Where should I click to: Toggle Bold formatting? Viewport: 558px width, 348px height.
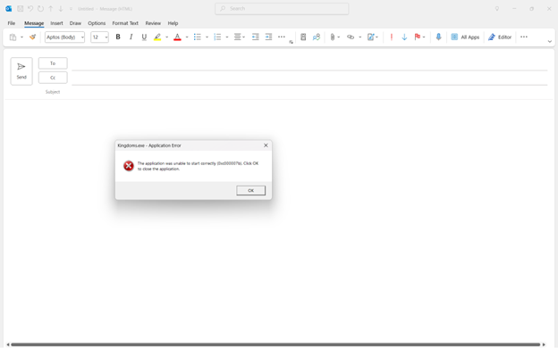[x=118, y=37]
